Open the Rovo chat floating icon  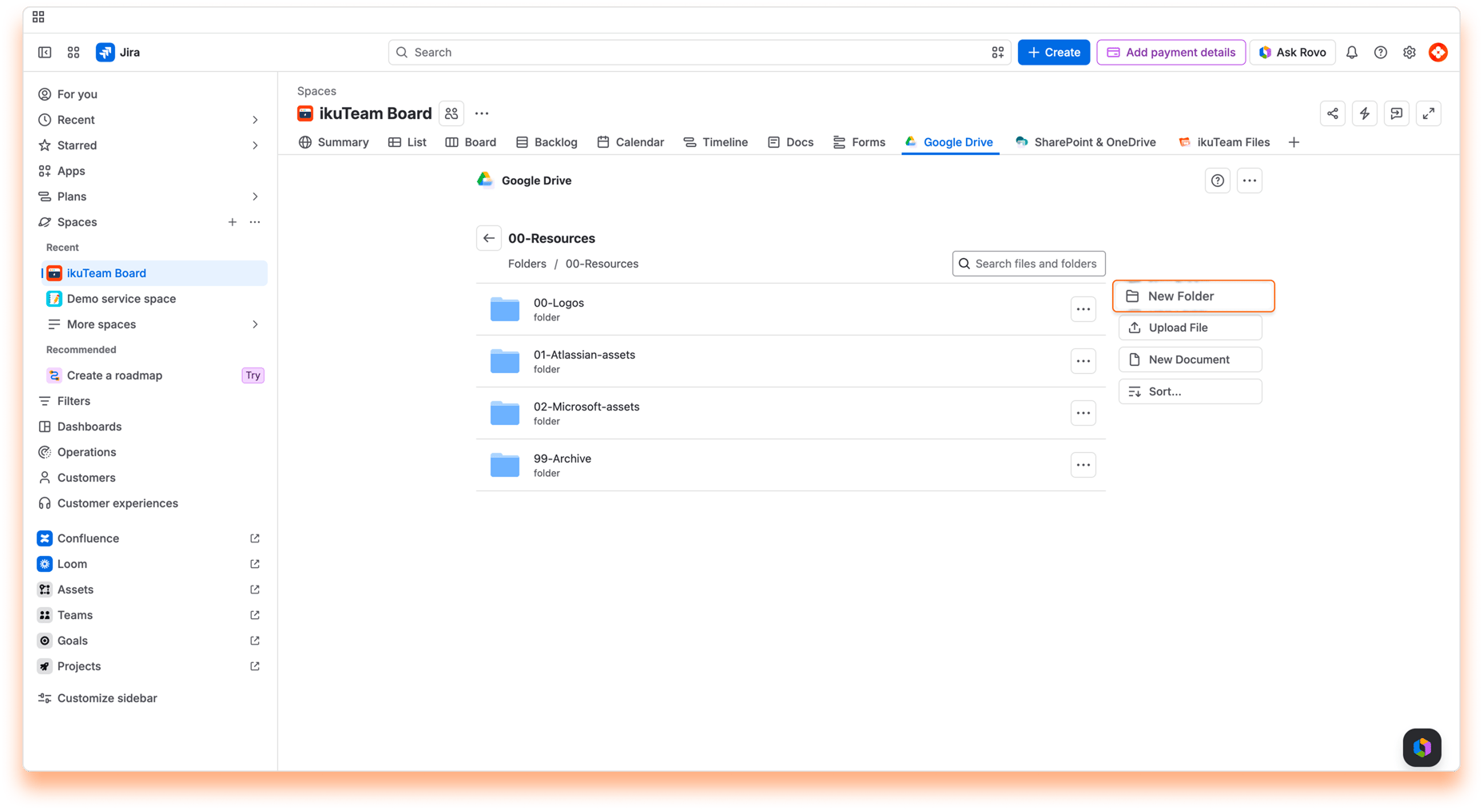pos(1422,748)
